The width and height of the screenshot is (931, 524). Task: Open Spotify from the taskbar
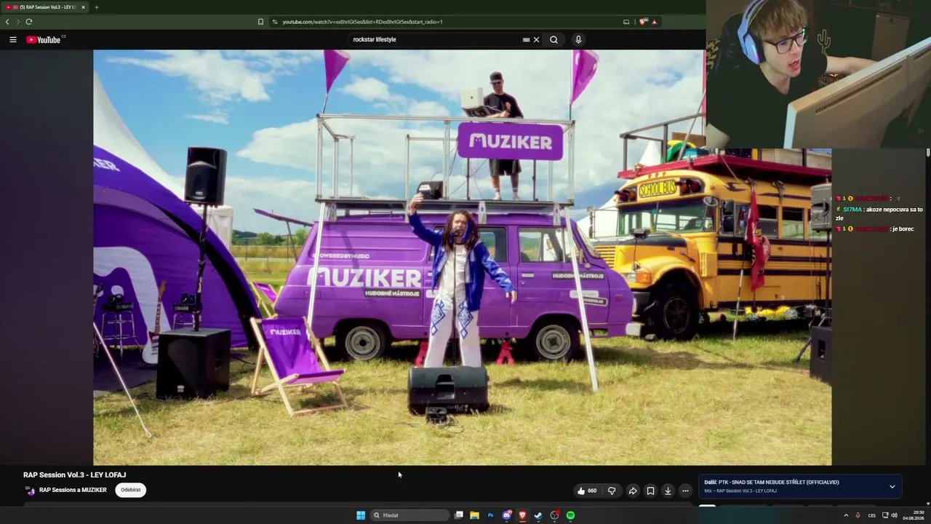coord(570,515)
